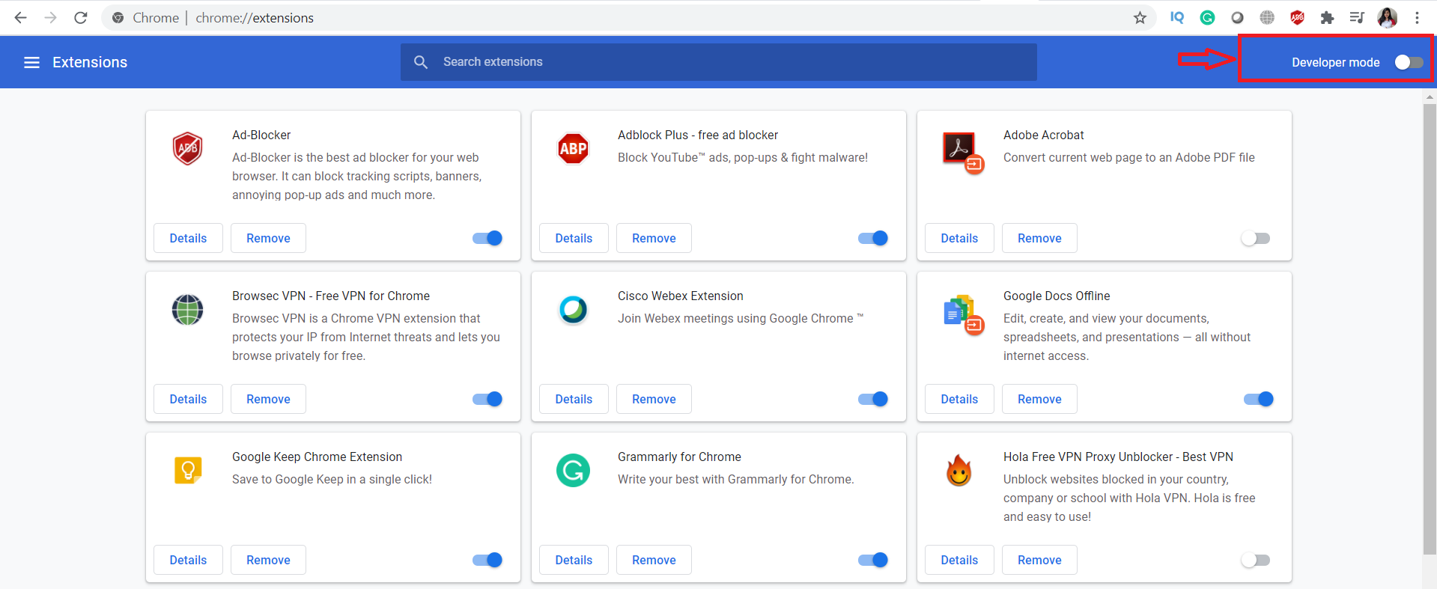Open Details for Adblock Plus
Viewport: 1437px width, 589px height.
click(574, 238)
